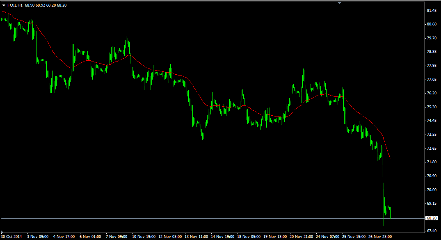
Task: Click the 7 Nov 09:00 time label
Action: tap(117, 237)
